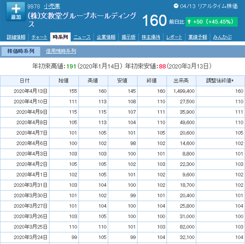Select volume value 22,300
Viewport: 245px width, 244px height.
[x=187, y=164]
